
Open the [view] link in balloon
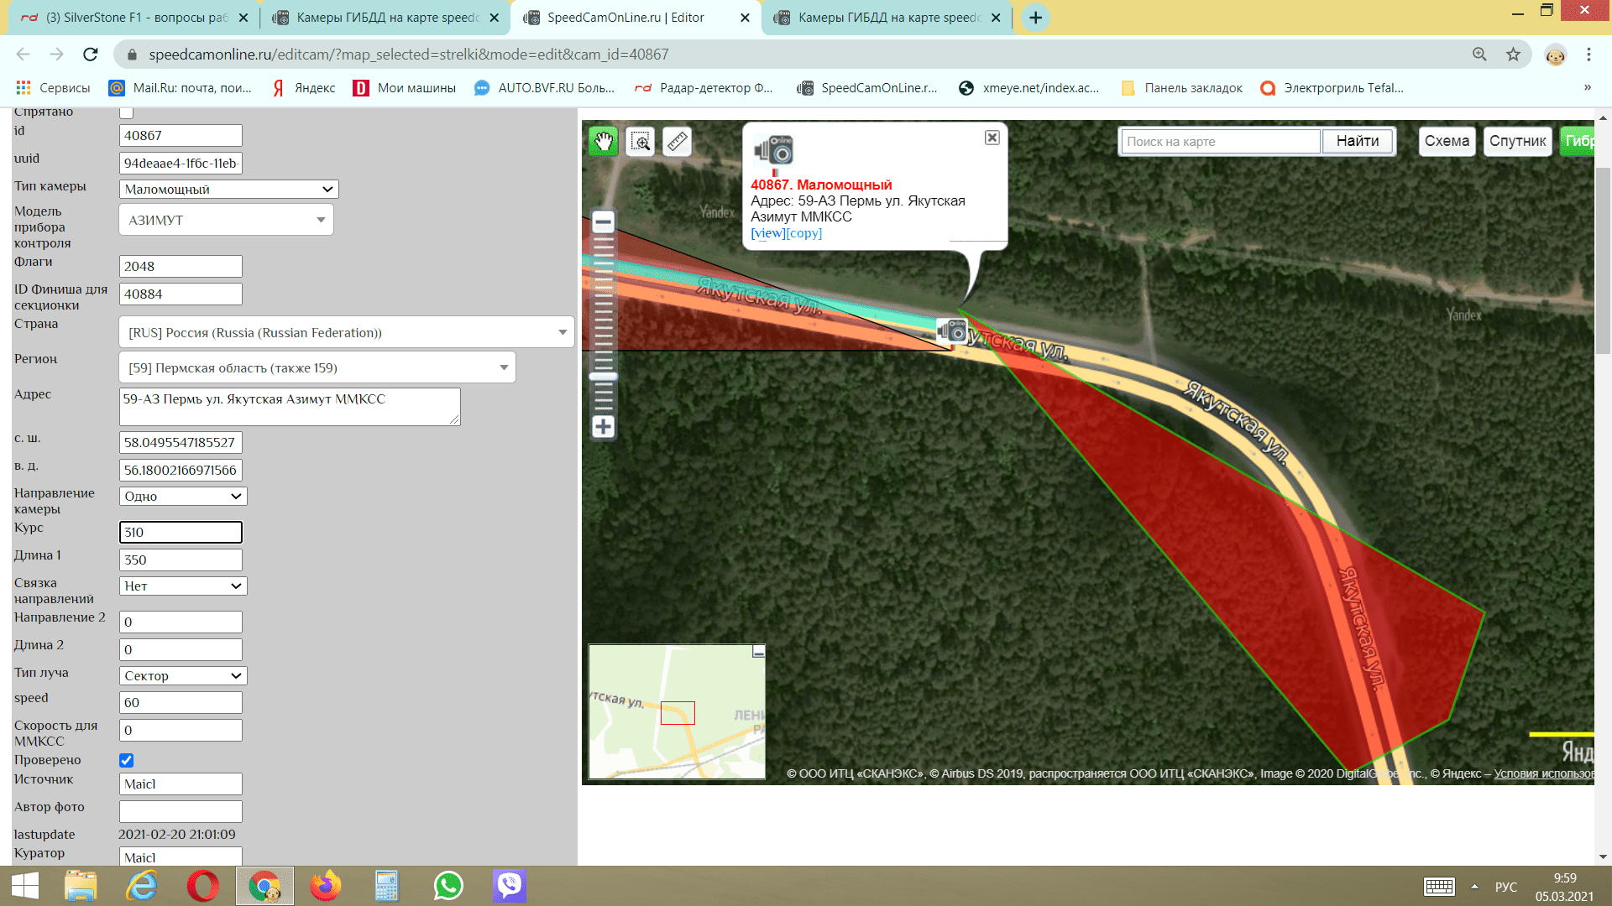tap(767, 233)
